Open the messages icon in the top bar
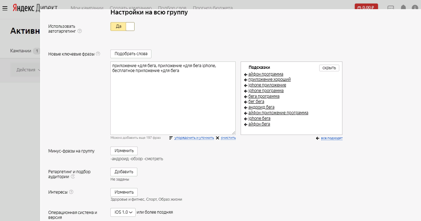Viewport: 421px width, 221px height. click(391, 6)
